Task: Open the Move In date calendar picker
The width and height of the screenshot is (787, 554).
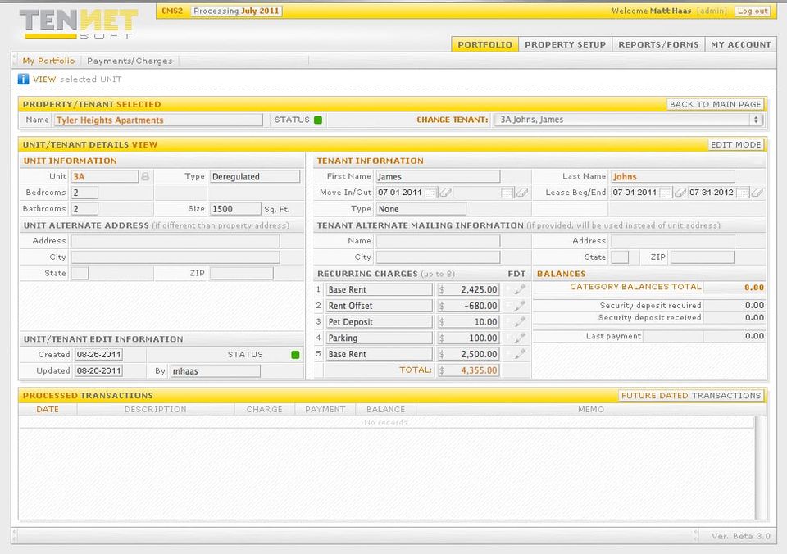Action: [430, 193]
